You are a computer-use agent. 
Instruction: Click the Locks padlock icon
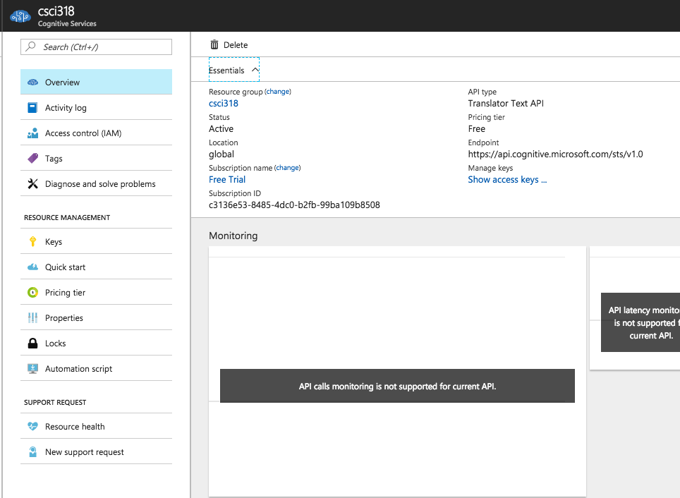32,343
